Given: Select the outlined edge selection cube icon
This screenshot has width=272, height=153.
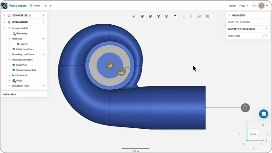Looking at the screenshot, I should tap(166, 16).
